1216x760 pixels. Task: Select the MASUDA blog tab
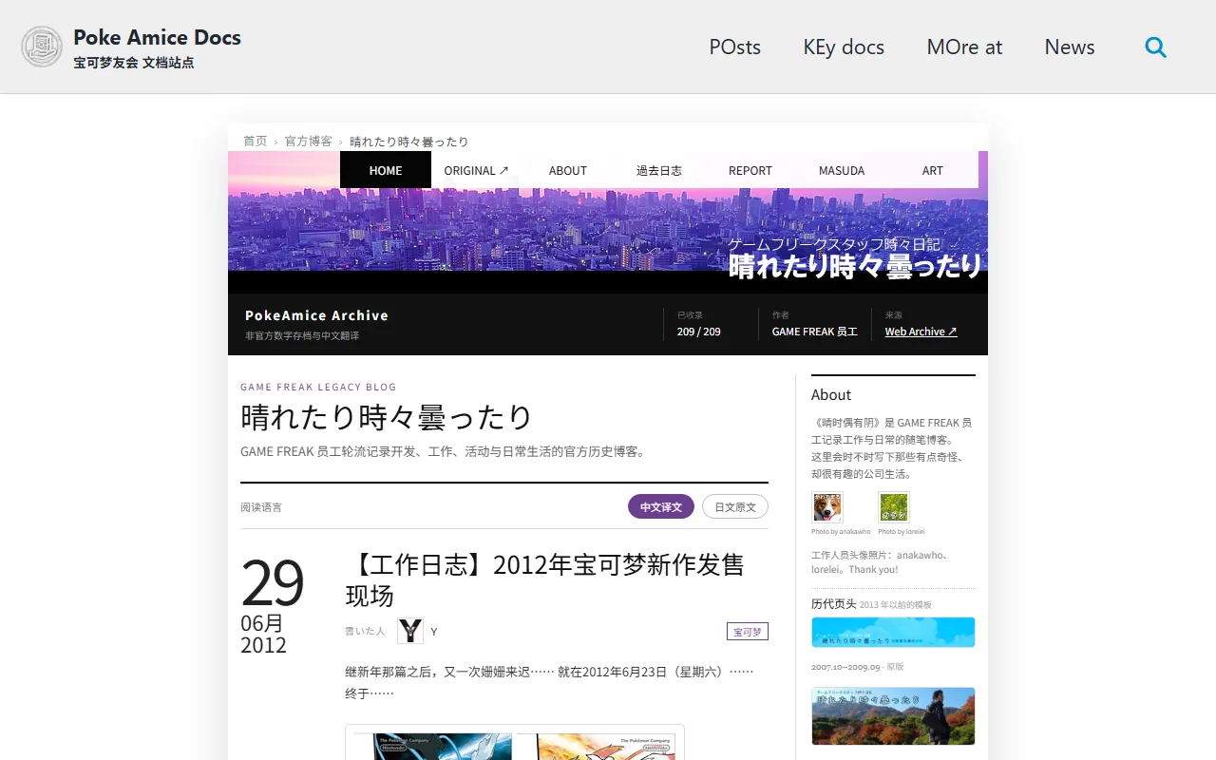point(842,170)
